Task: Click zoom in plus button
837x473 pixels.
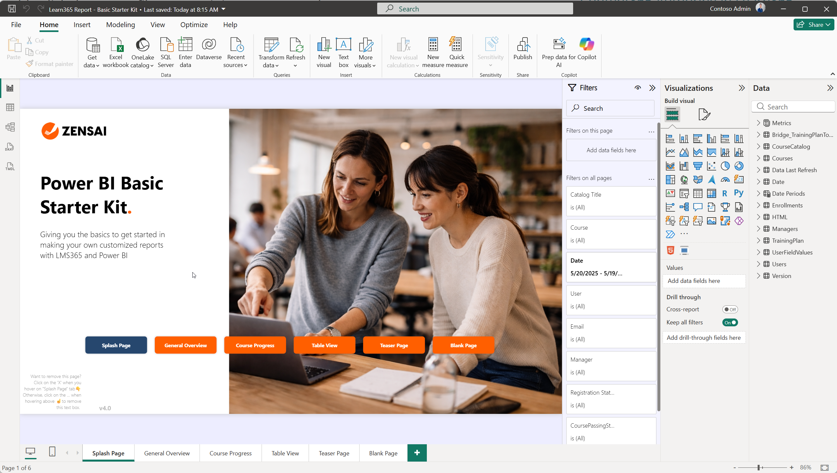Action: tap(792, 468)
